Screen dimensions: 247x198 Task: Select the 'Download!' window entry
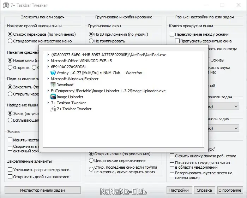65,85
